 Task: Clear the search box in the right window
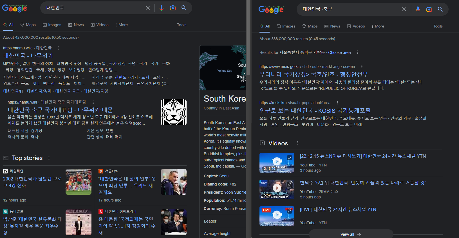404,9
